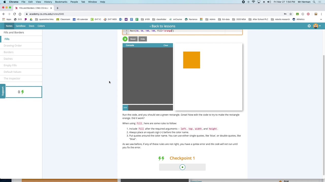Switch to the Sandbox tab
Screen dimensions: 325x182
21,26
